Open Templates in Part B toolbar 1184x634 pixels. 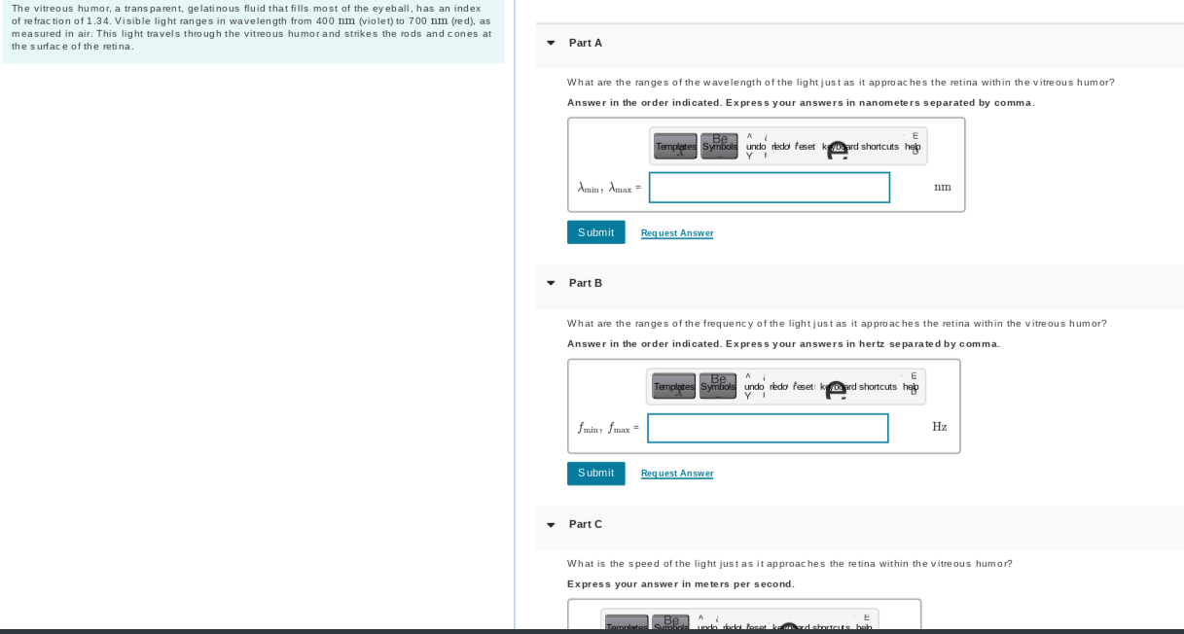pos(673,386)
